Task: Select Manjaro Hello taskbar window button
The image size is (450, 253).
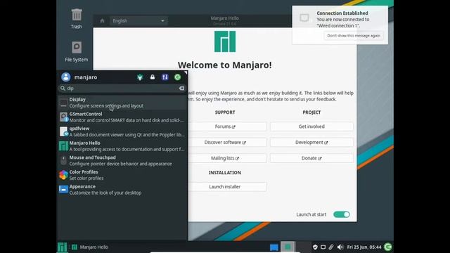Action: 90,247
